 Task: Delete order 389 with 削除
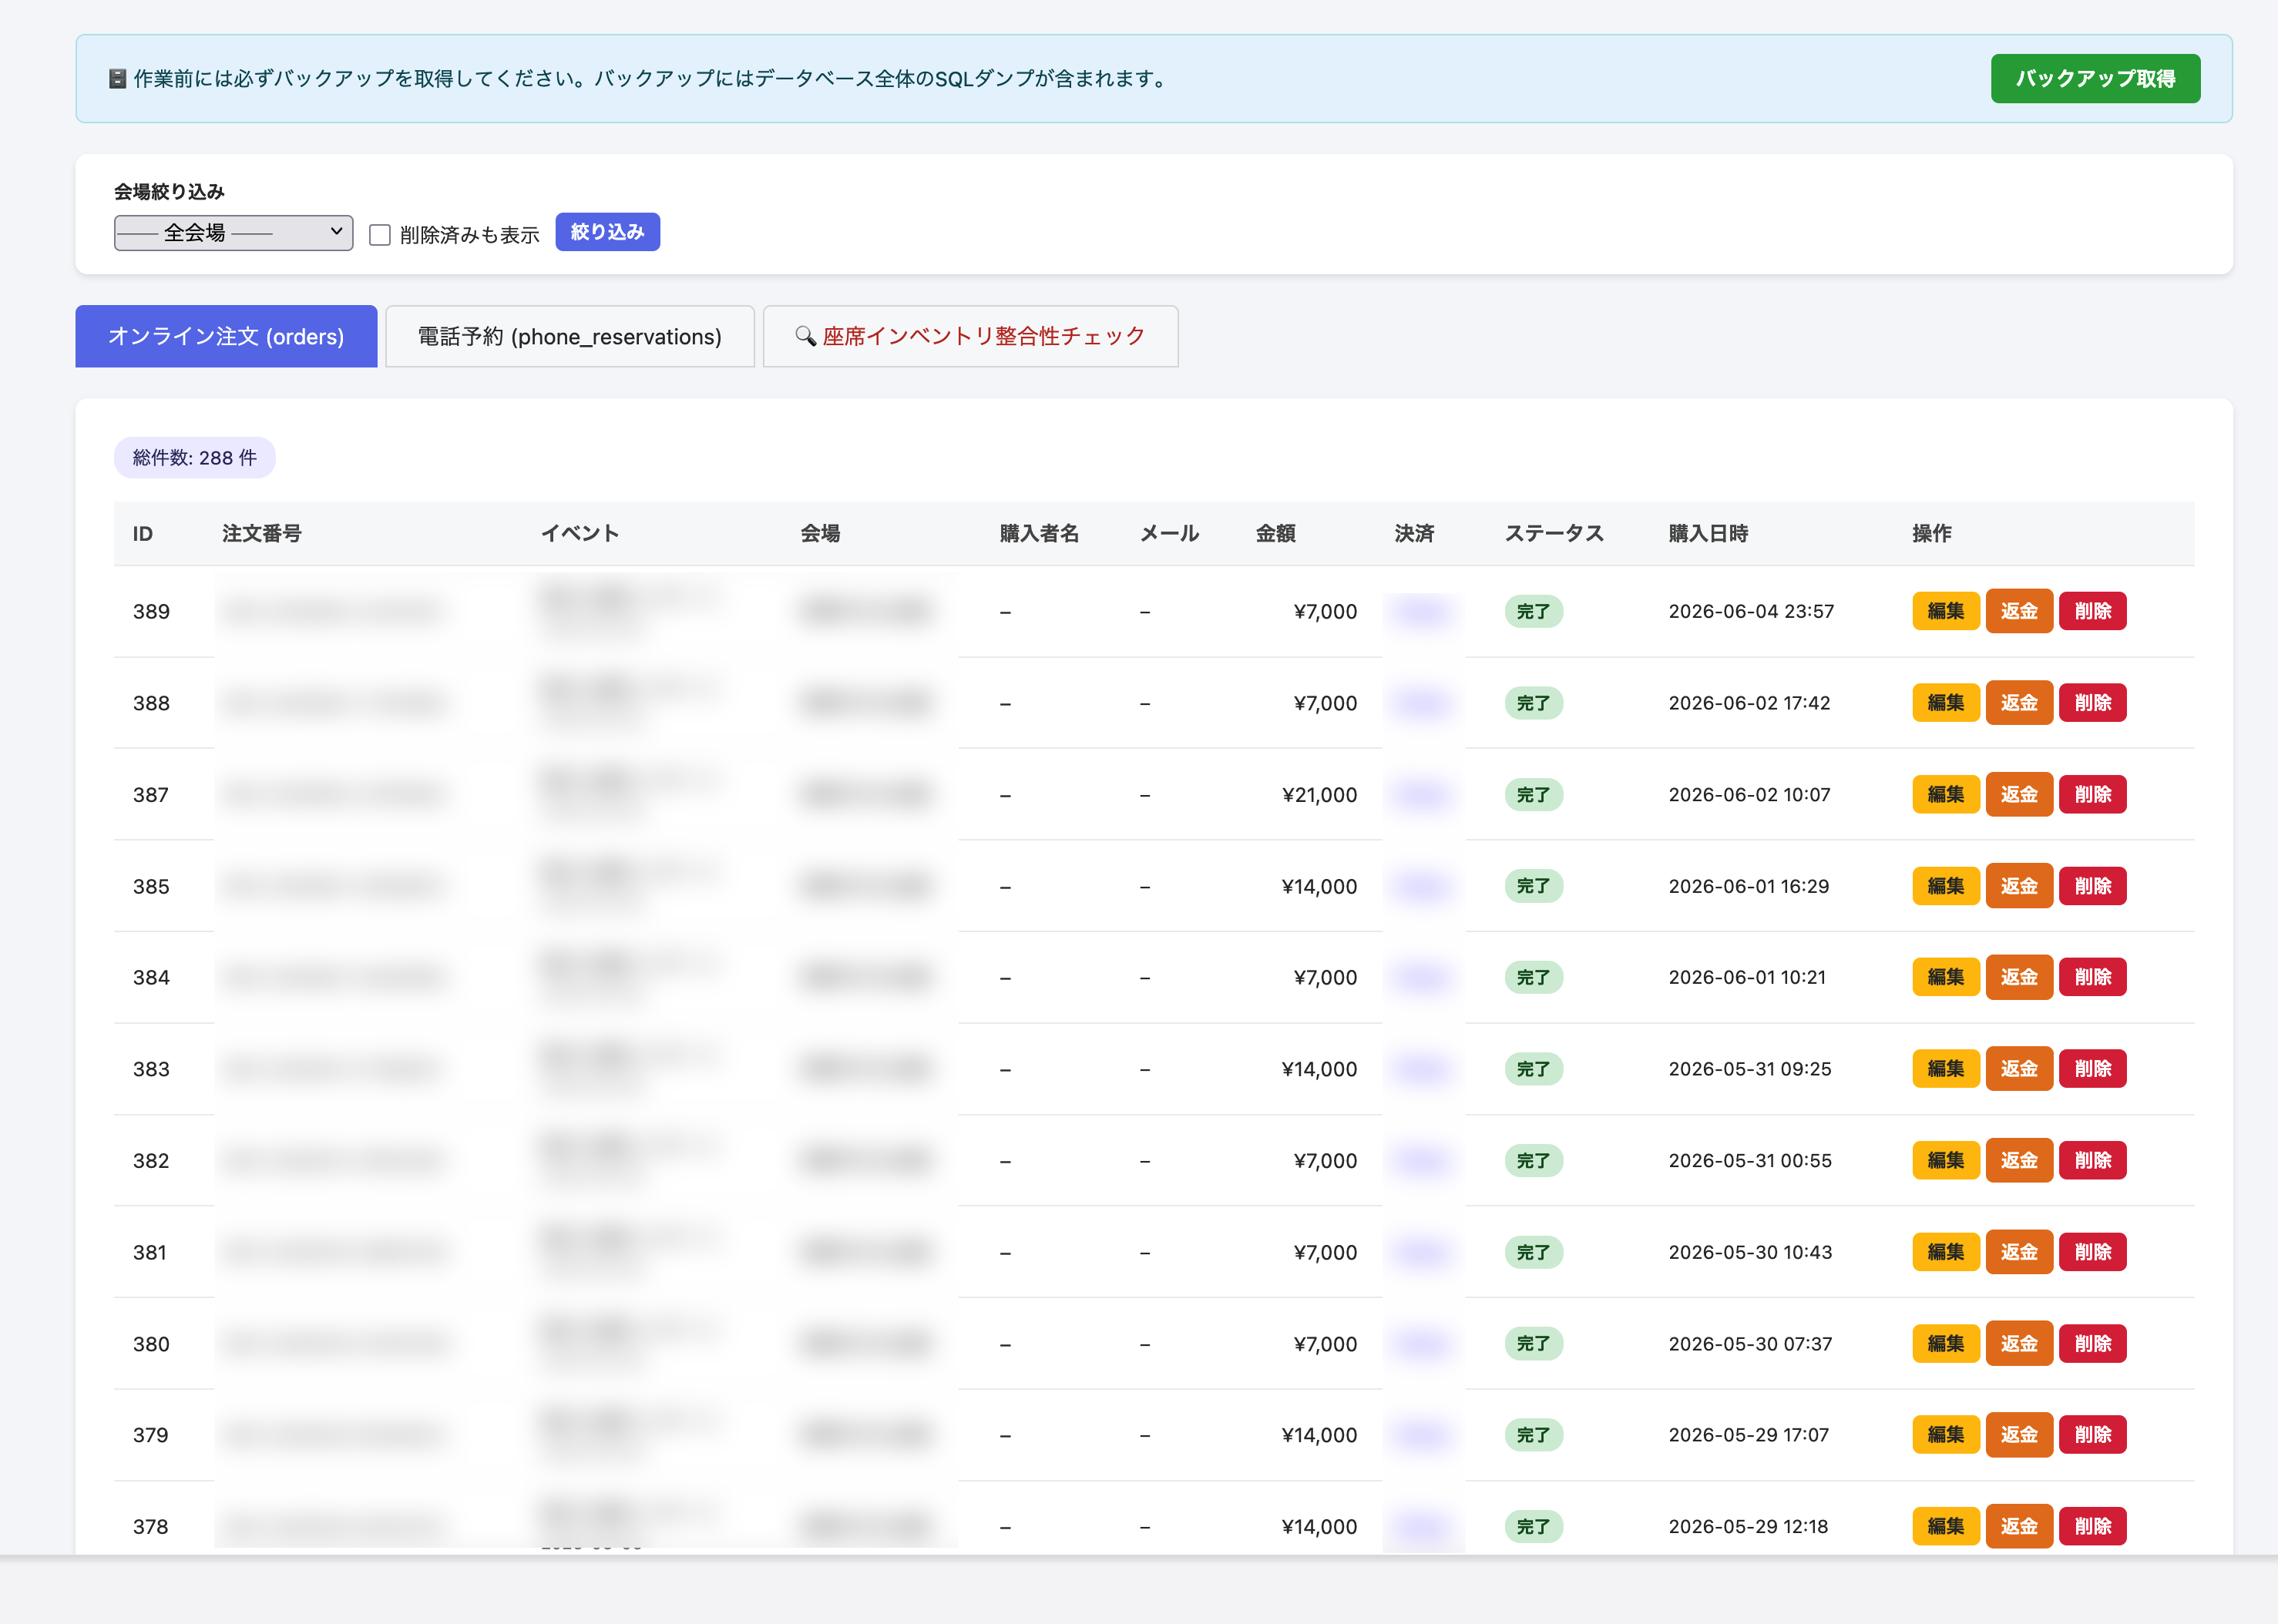(x=2093, y=611)
